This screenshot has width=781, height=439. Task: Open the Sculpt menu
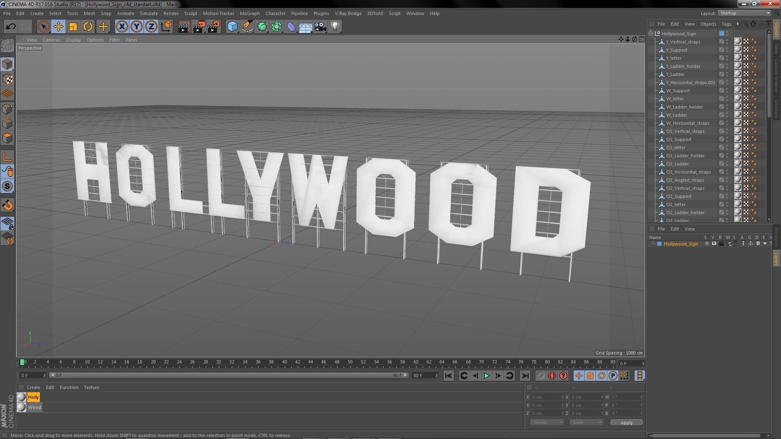coord(191,13)
